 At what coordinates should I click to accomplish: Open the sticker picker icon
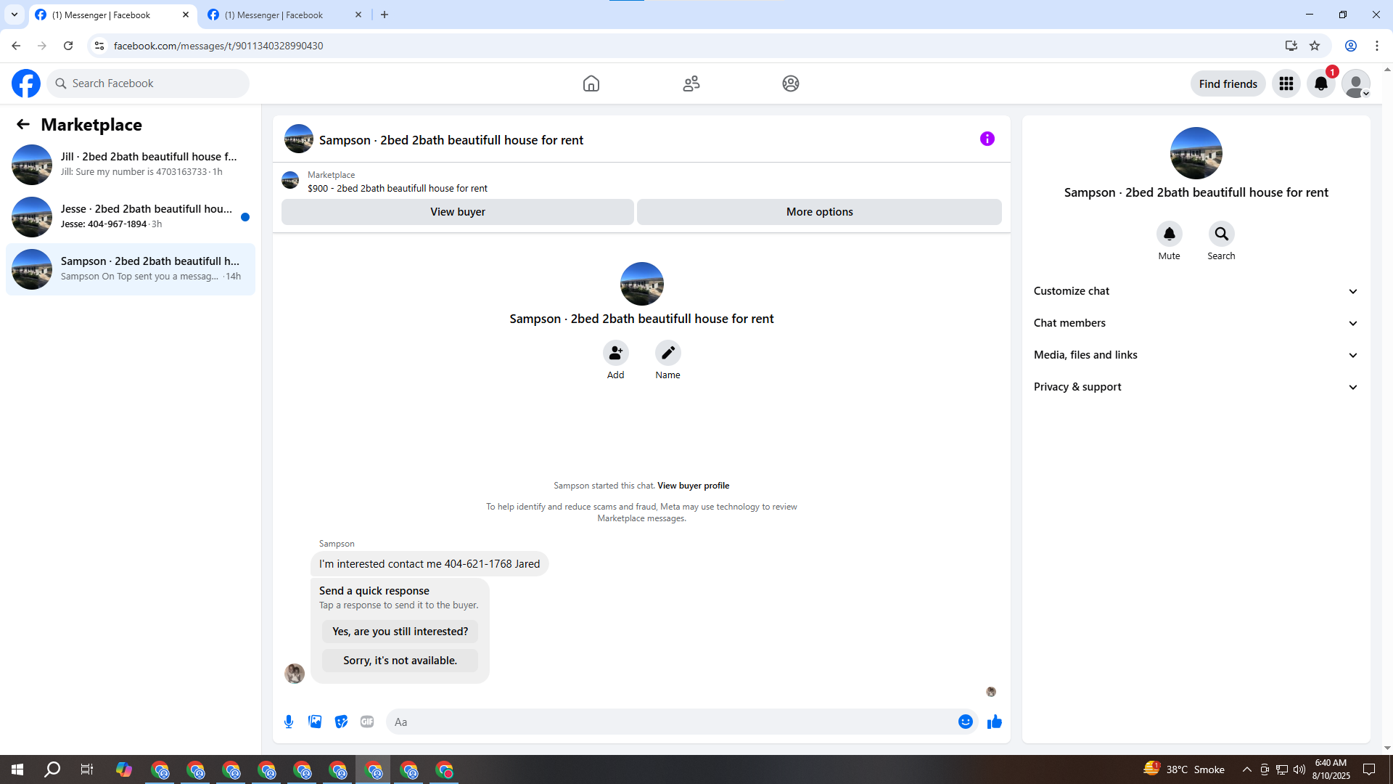point(341,722)
